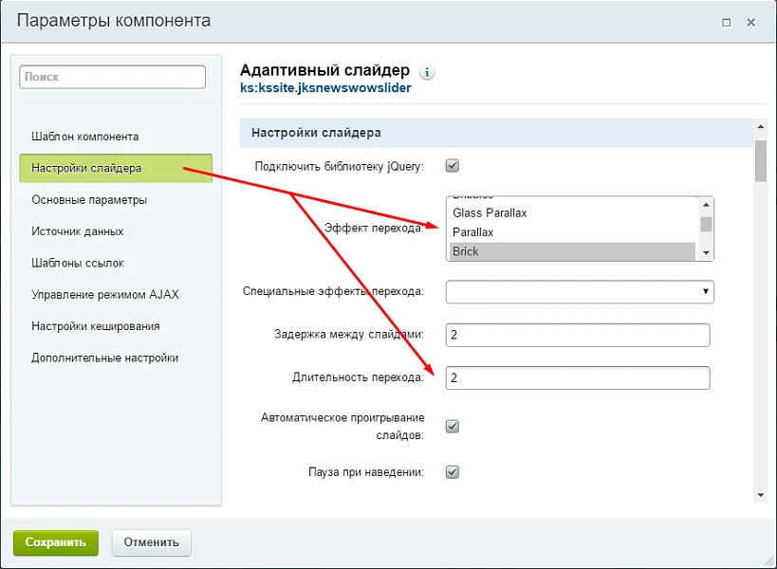Image resolution: width=777 pixels, height=569 pixels.
Task: Click the effect list scroll-down arrow
Action: click(706, 253)
